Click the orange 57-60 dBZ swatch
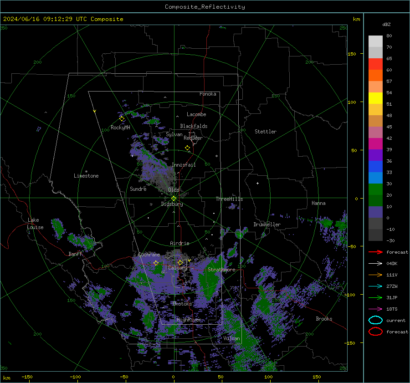 click(x=375, y=75)
